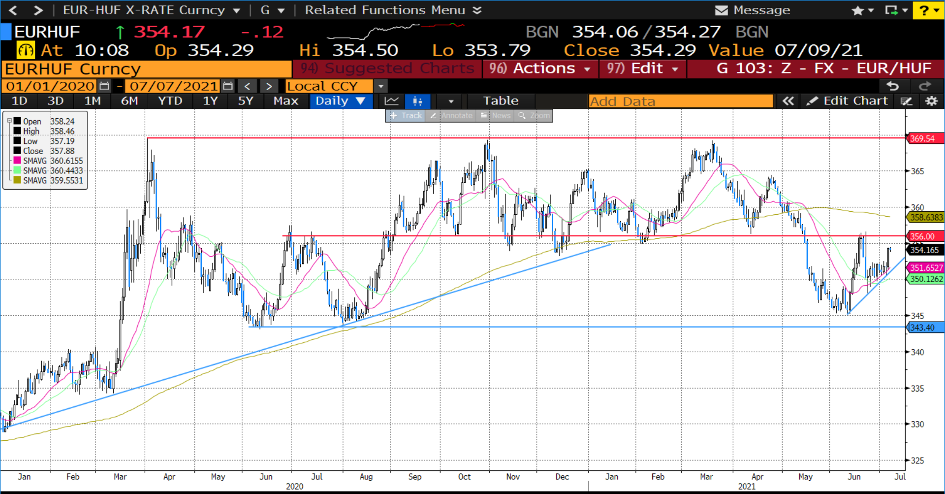Select the candlestick chart type icon

[417, 101]
